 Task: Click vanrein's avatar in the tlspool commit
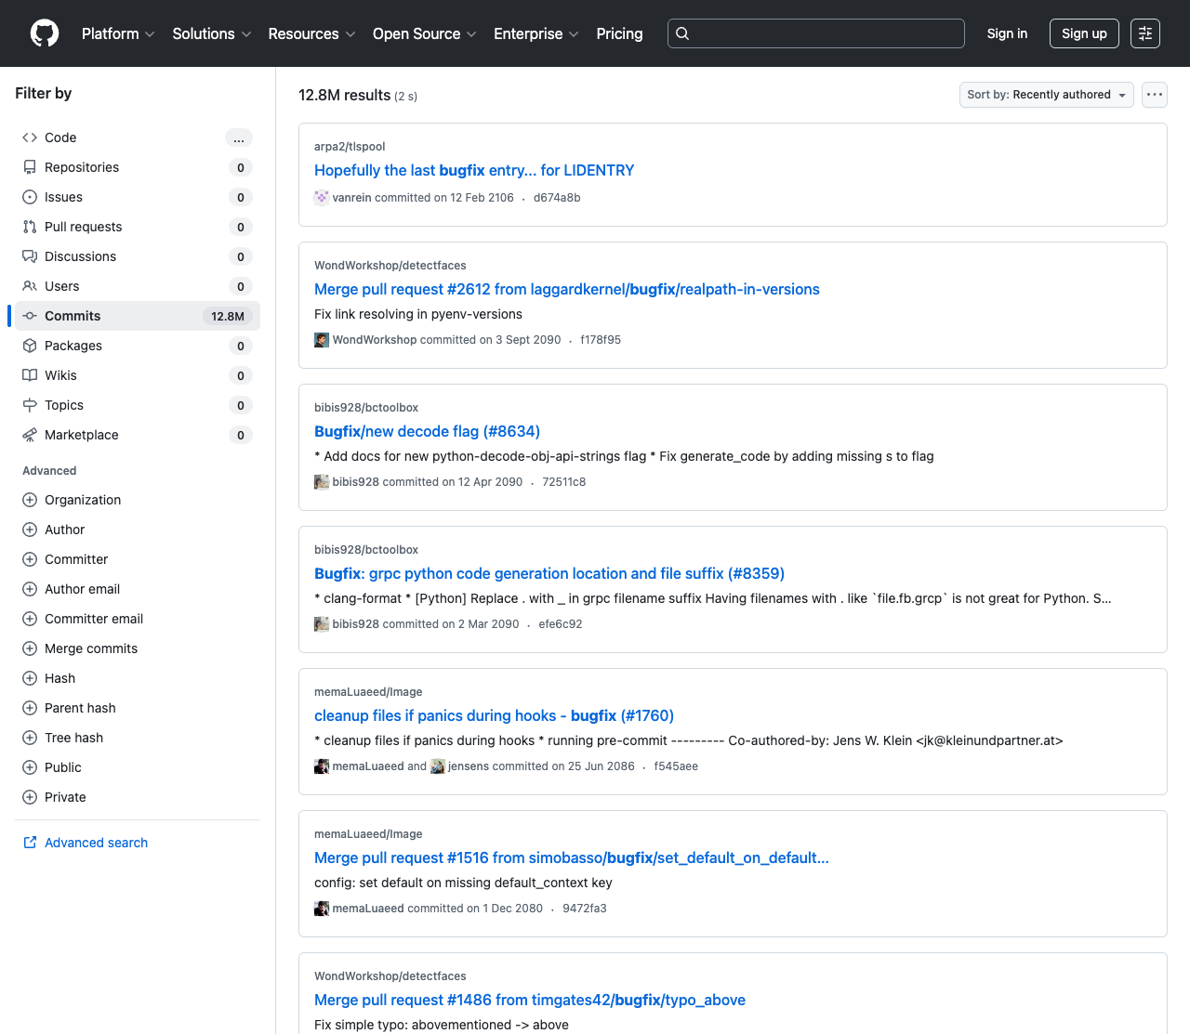(322, 198)
